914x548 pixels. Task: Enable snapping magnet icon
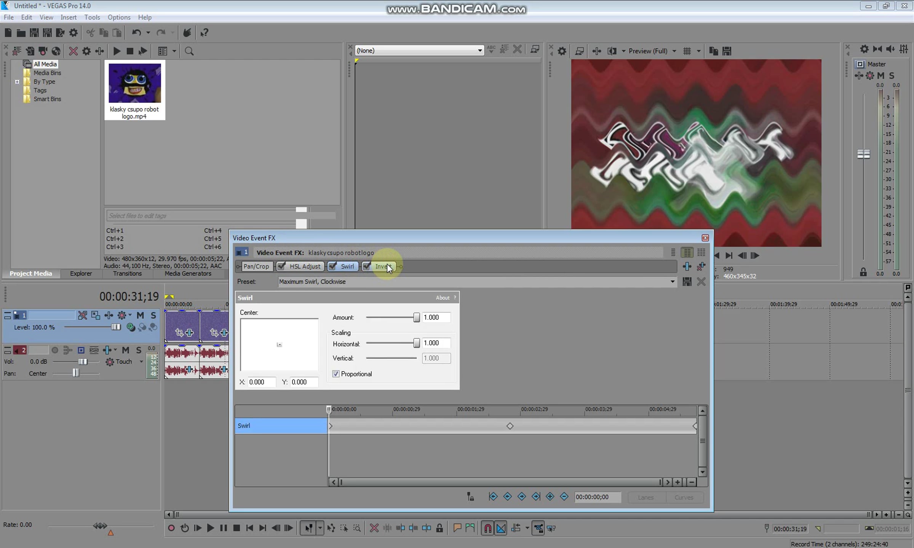487,528
